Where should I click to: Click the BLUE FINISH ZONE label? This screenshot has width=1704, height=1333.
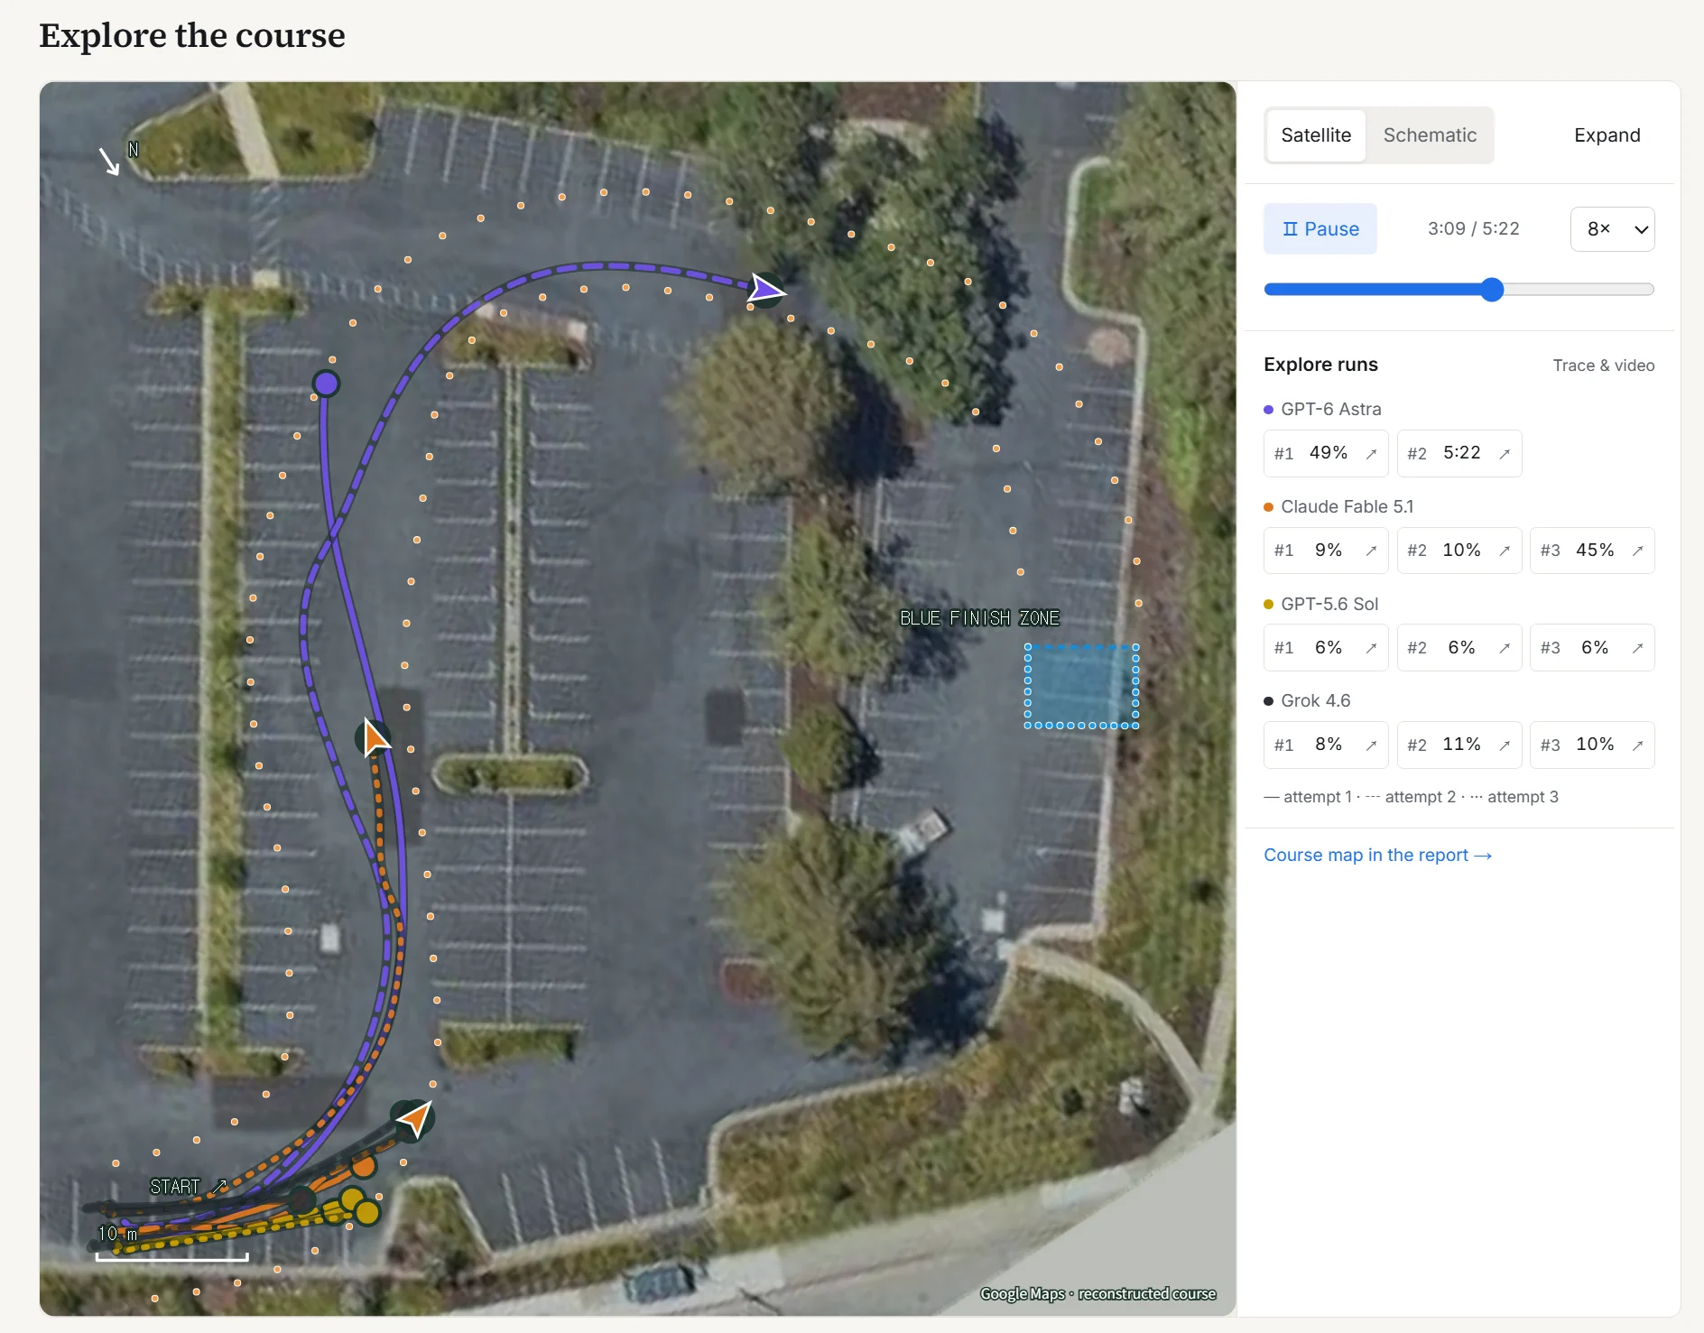[979, 618]
